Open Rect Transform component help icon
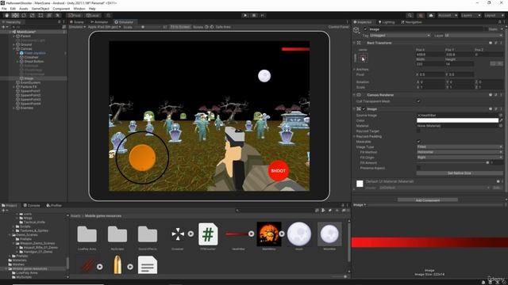This screenshot has width=508, height=285. click(491, 43)
